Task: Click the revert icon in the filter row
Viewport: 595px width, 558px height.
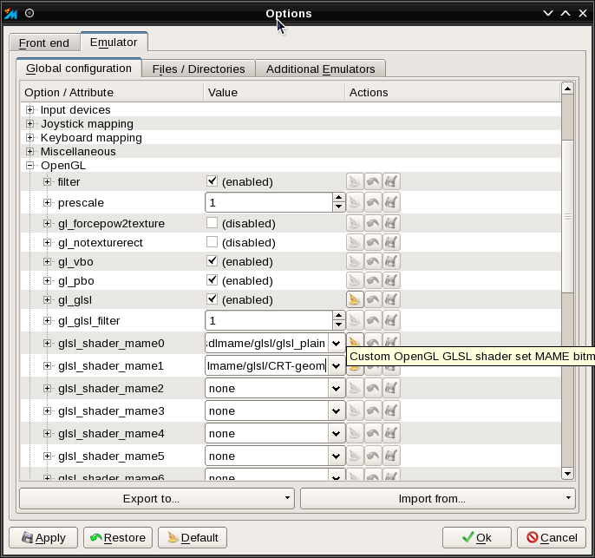Action: (373, 181)
